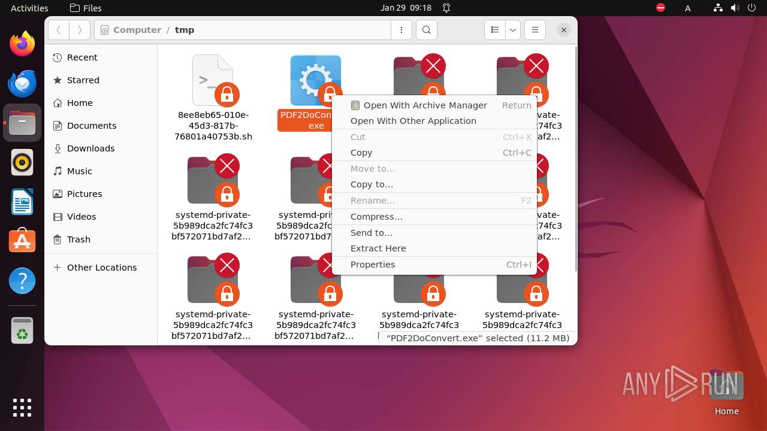Launch Thunderbird mail from the dock
The width and height of the screenshot is (767, 431).
(22, 83)
